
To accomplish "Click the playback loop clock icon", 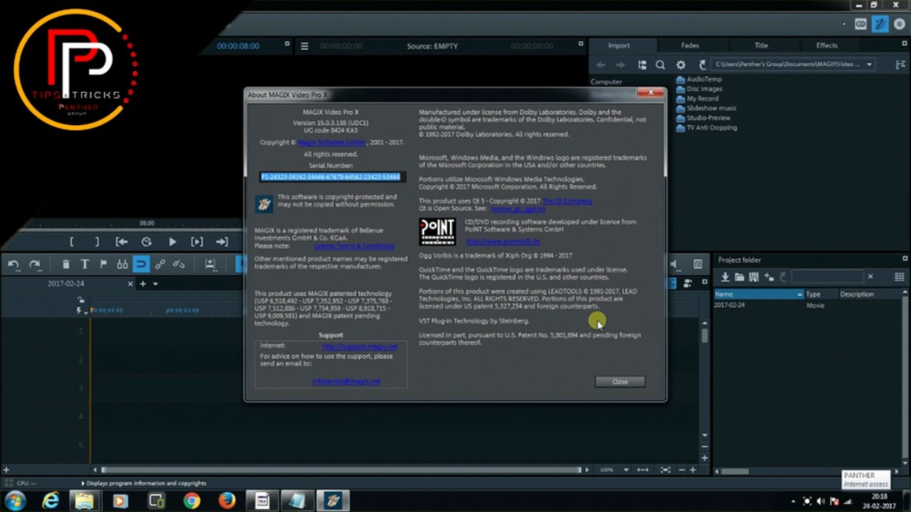I will tap(147, 242).
